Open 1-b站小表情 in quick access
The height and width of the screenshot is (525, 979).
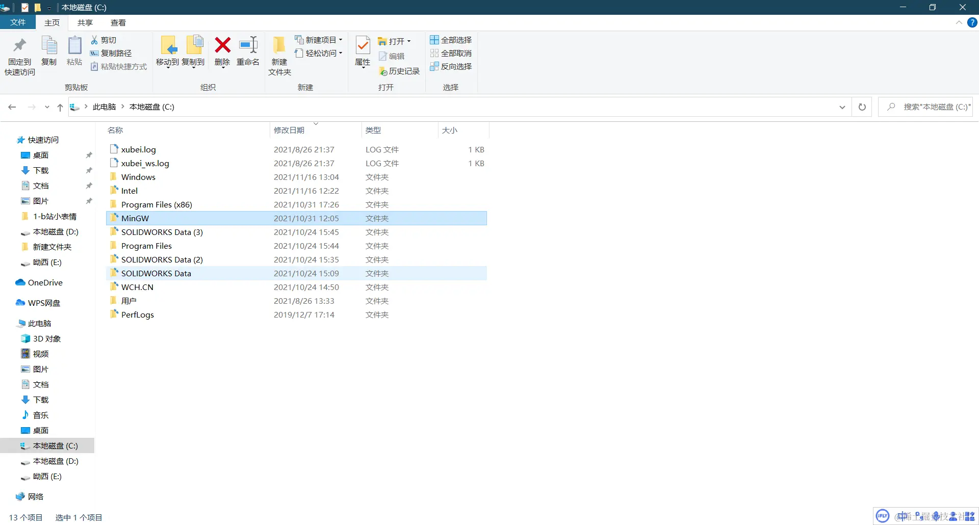(x=49, y=216)
